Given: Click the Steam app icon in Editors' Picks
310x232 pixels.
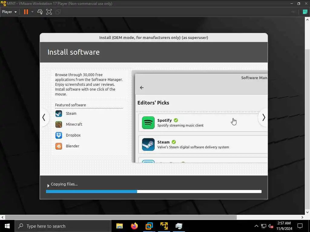Looking at the screenshot, I should 148,144.
